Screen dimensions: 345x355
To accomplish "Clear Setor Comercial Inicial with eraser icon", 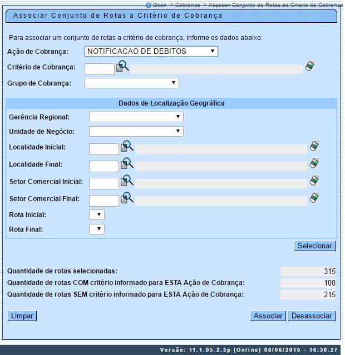I will [315, 181].
